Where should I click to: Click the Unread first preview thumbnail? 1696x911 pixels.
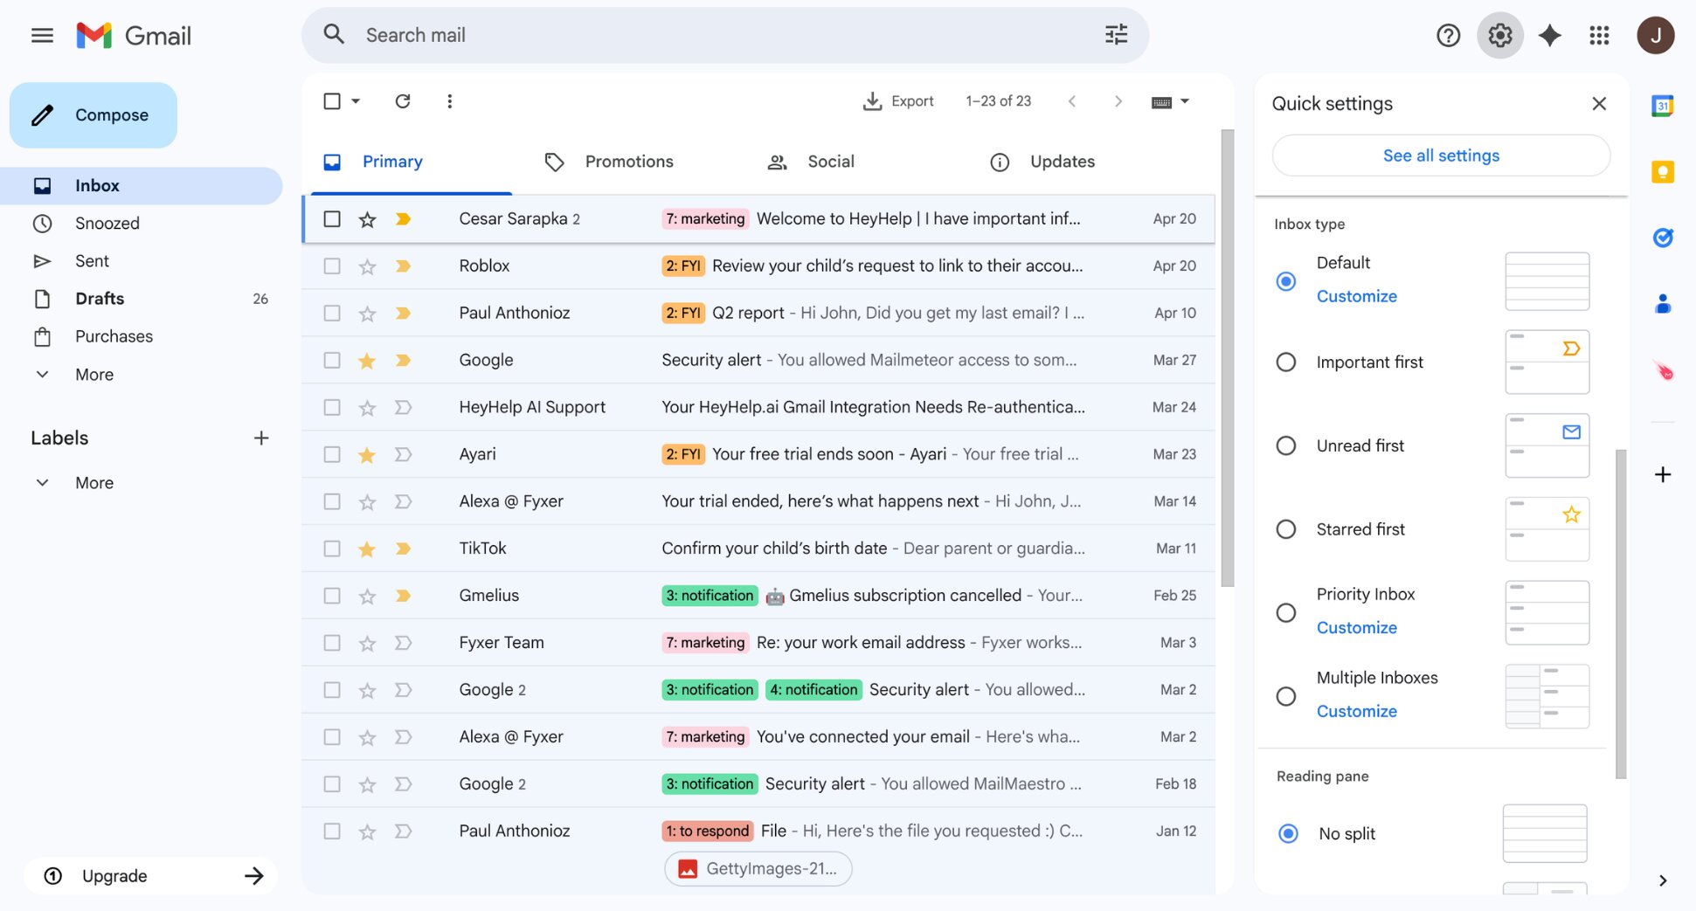click(x=1547, y=446)
